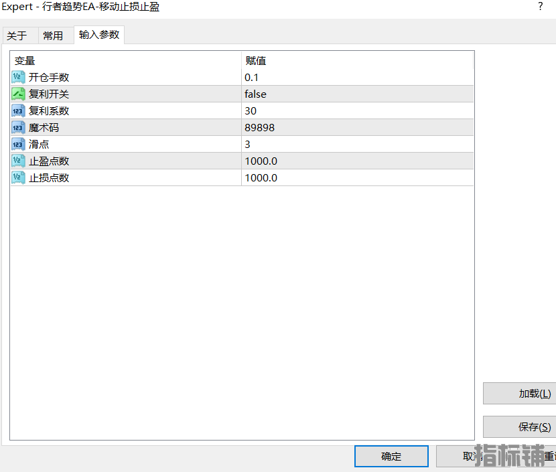The image size is (556, 472).
Task: Click the 123 integer icon beside 复利系数
Action: (x=18, y=110)
